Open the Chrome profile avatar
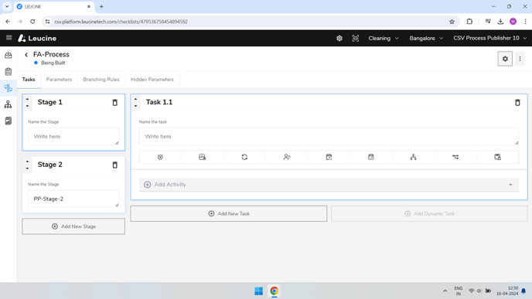 click(x=513, y=22)
